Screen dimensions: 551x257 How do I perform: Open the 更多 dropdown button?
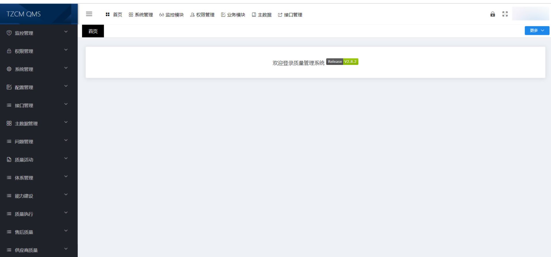click(x=537, y=30)
